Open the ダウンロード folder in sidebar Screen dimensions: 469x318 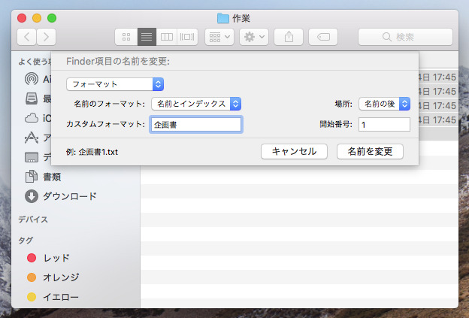pyautogui.click(x=69, y=196)
